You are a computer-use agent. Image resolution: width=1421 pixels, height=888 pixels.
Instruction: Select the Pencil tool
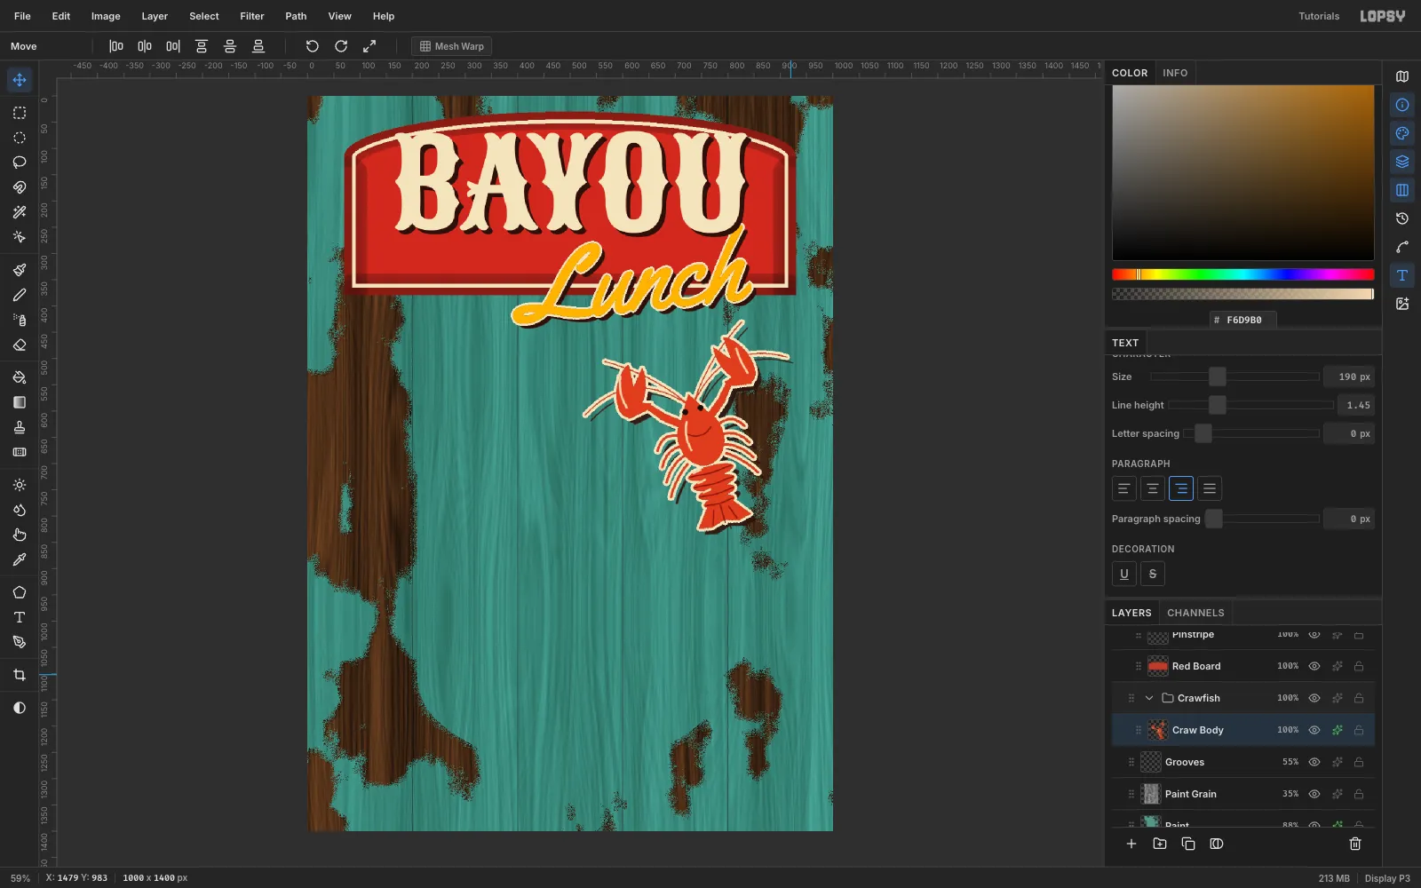tap(20, 295)
